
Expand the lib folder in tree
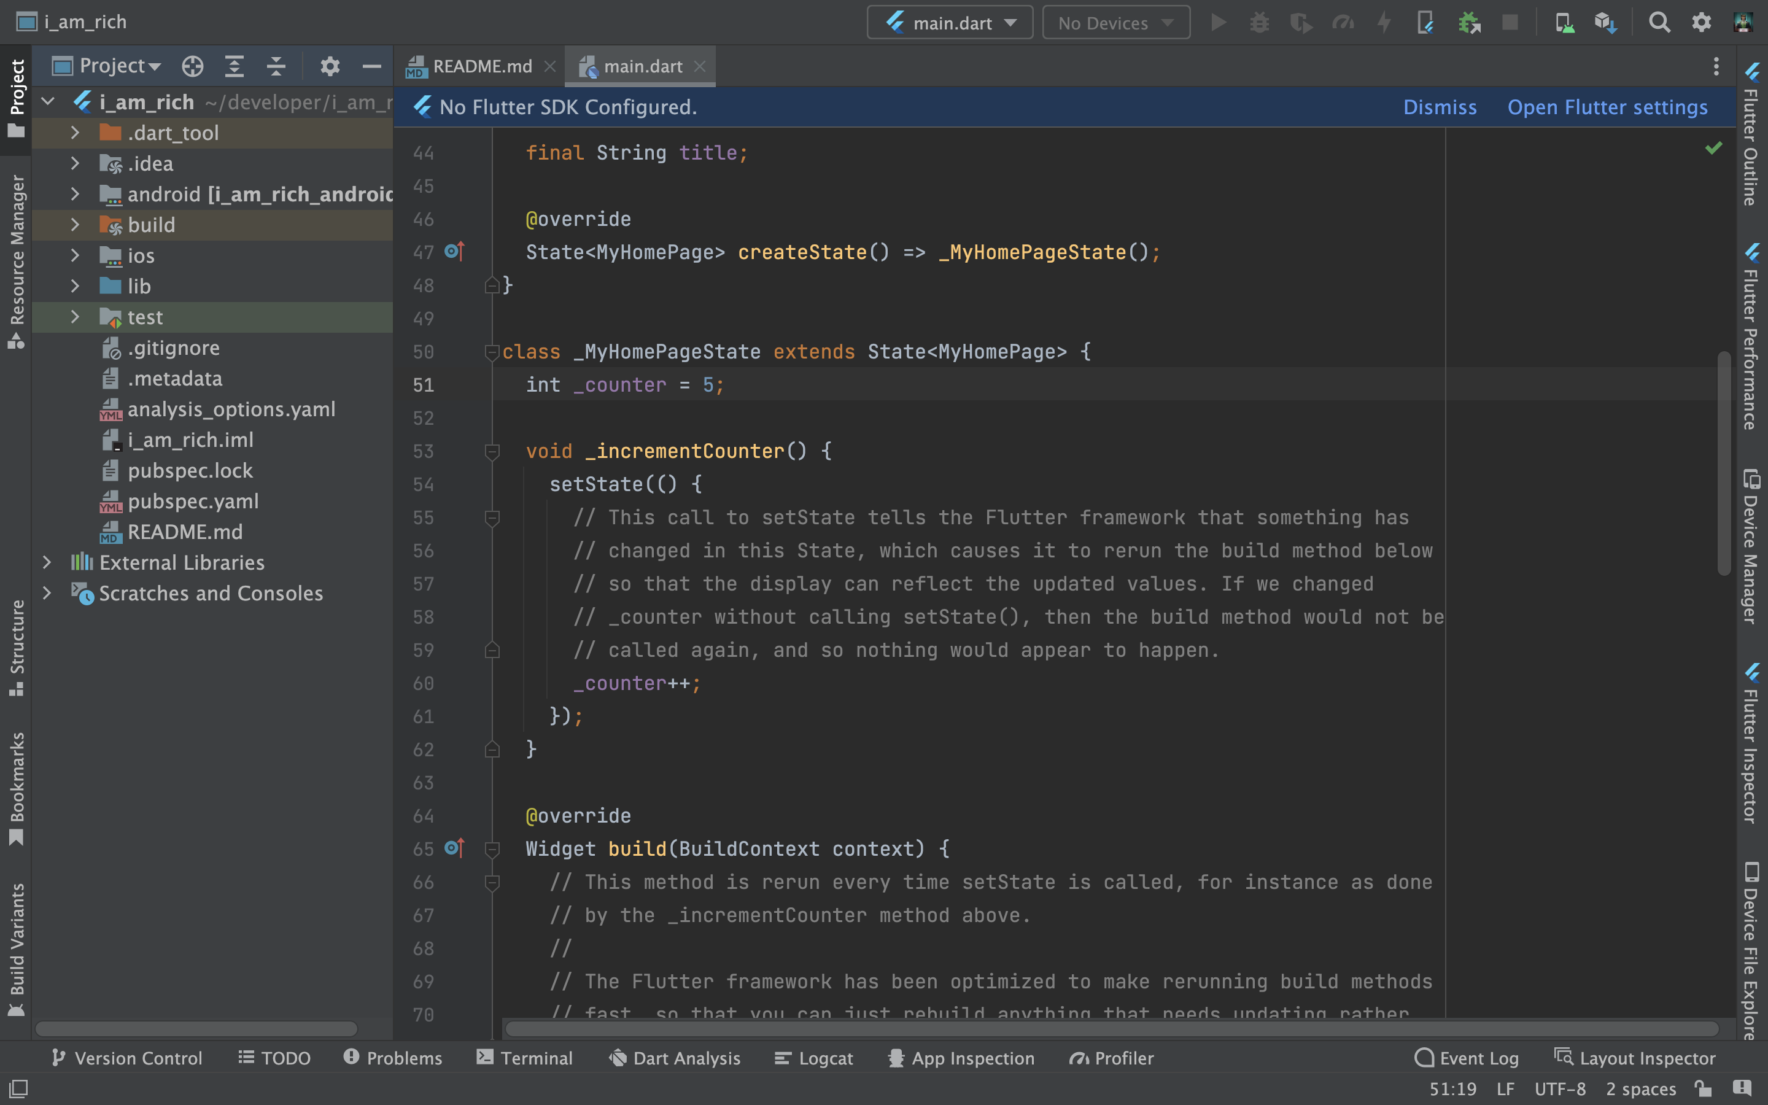(x=74, y=287)
